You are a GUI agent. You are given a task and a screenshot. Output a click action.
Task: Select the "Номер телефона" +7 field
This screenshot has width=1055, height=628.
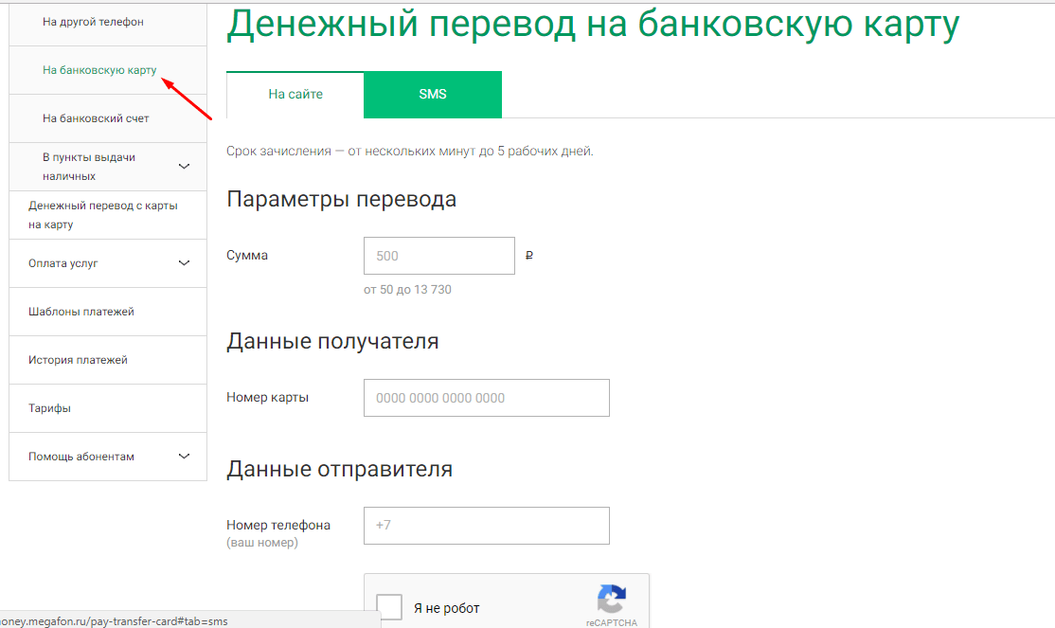point(487,526)
